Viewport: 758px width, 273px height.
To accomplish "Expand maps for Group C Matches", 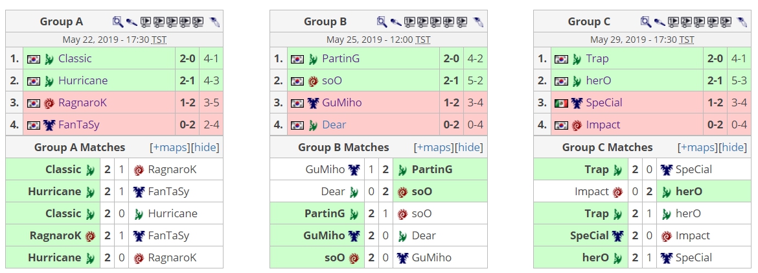I will tap(698, 147).
